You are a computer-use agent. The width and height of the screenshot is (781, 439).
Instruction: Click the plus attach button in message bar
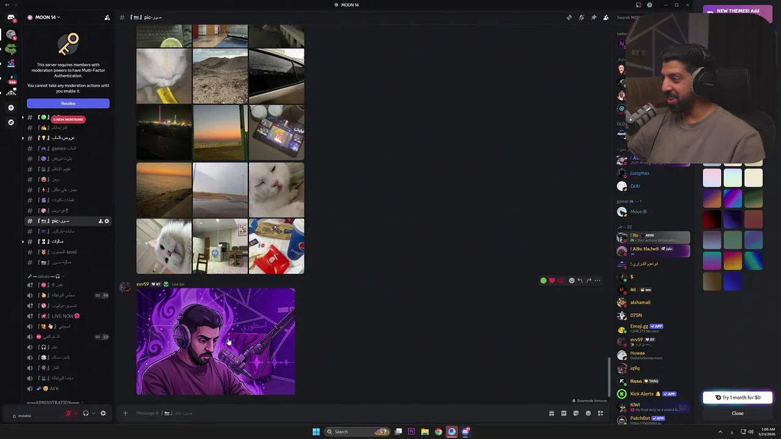[x=125, y=413]
